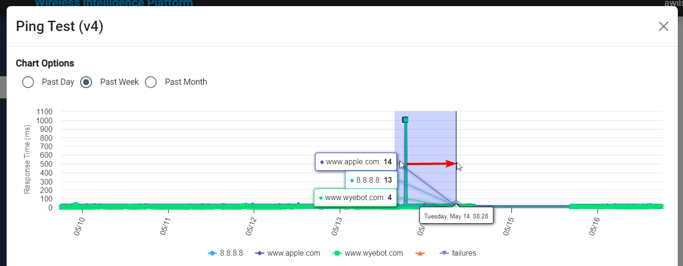The height and width of the screenshot is (266, 683).
Task: Select the Past Day radio option
Action: (x=28, y=82)
